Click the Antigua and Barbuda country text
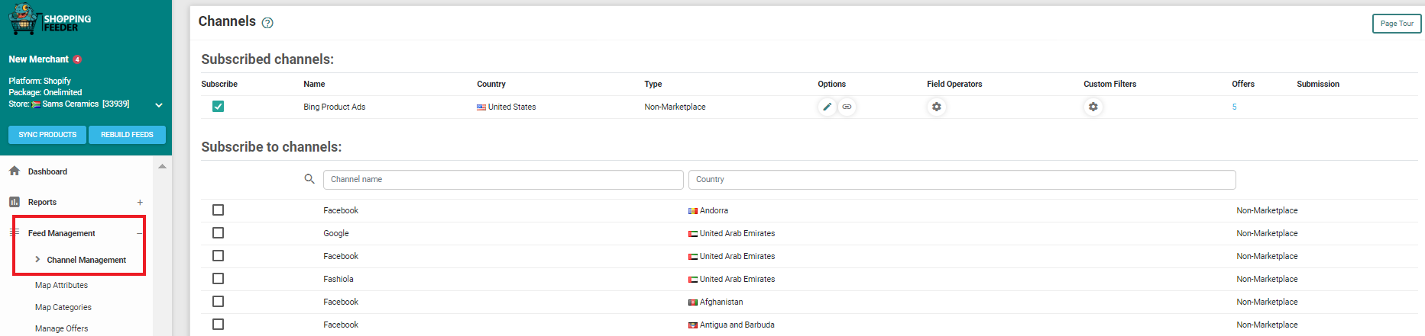The image size is (1425, 336). pyautogui.click(x=737, y=325)
